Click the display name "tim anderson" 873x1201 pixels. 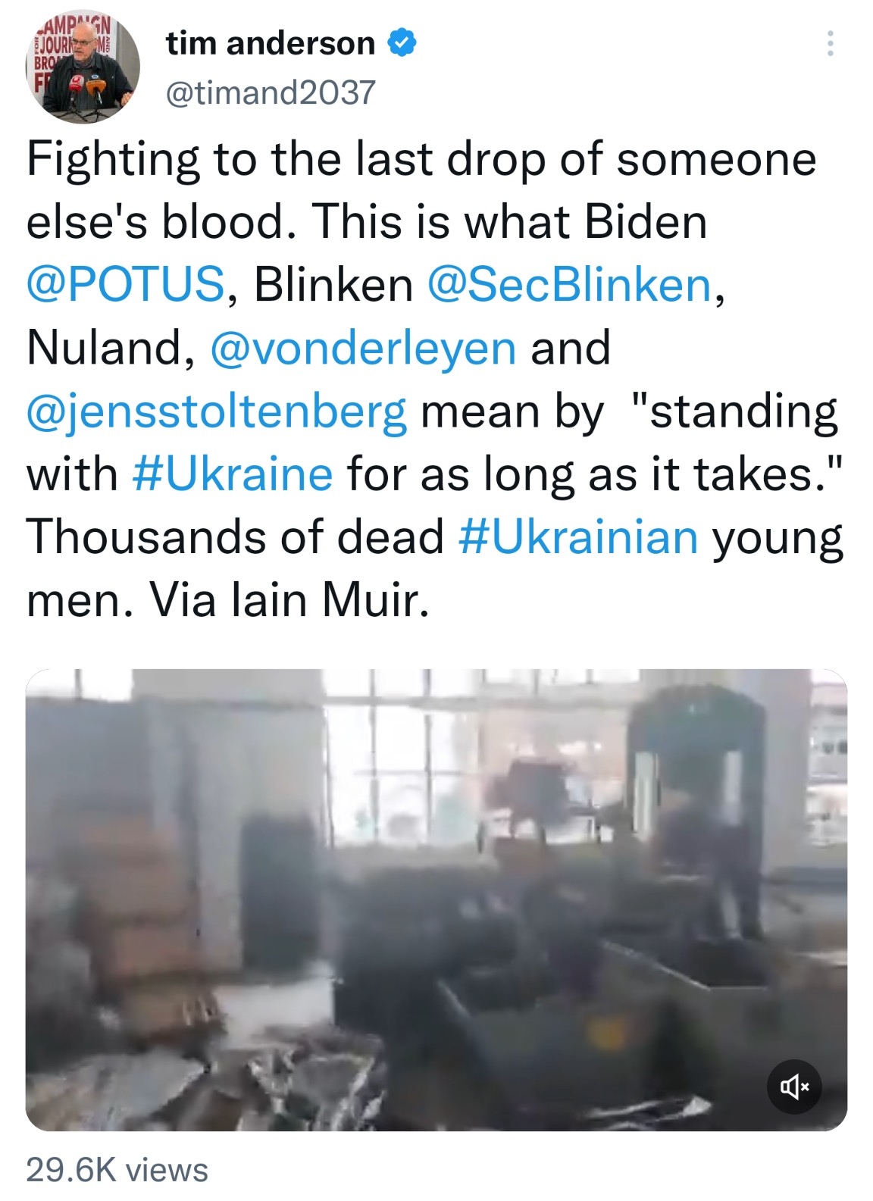(x=271, y=43)
